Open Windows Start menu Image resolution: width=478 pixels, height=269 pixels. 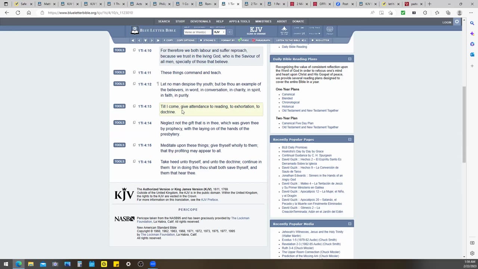click(6, 264)
